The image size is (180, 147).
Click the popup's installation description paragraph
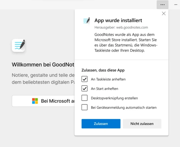pos(126,42)
